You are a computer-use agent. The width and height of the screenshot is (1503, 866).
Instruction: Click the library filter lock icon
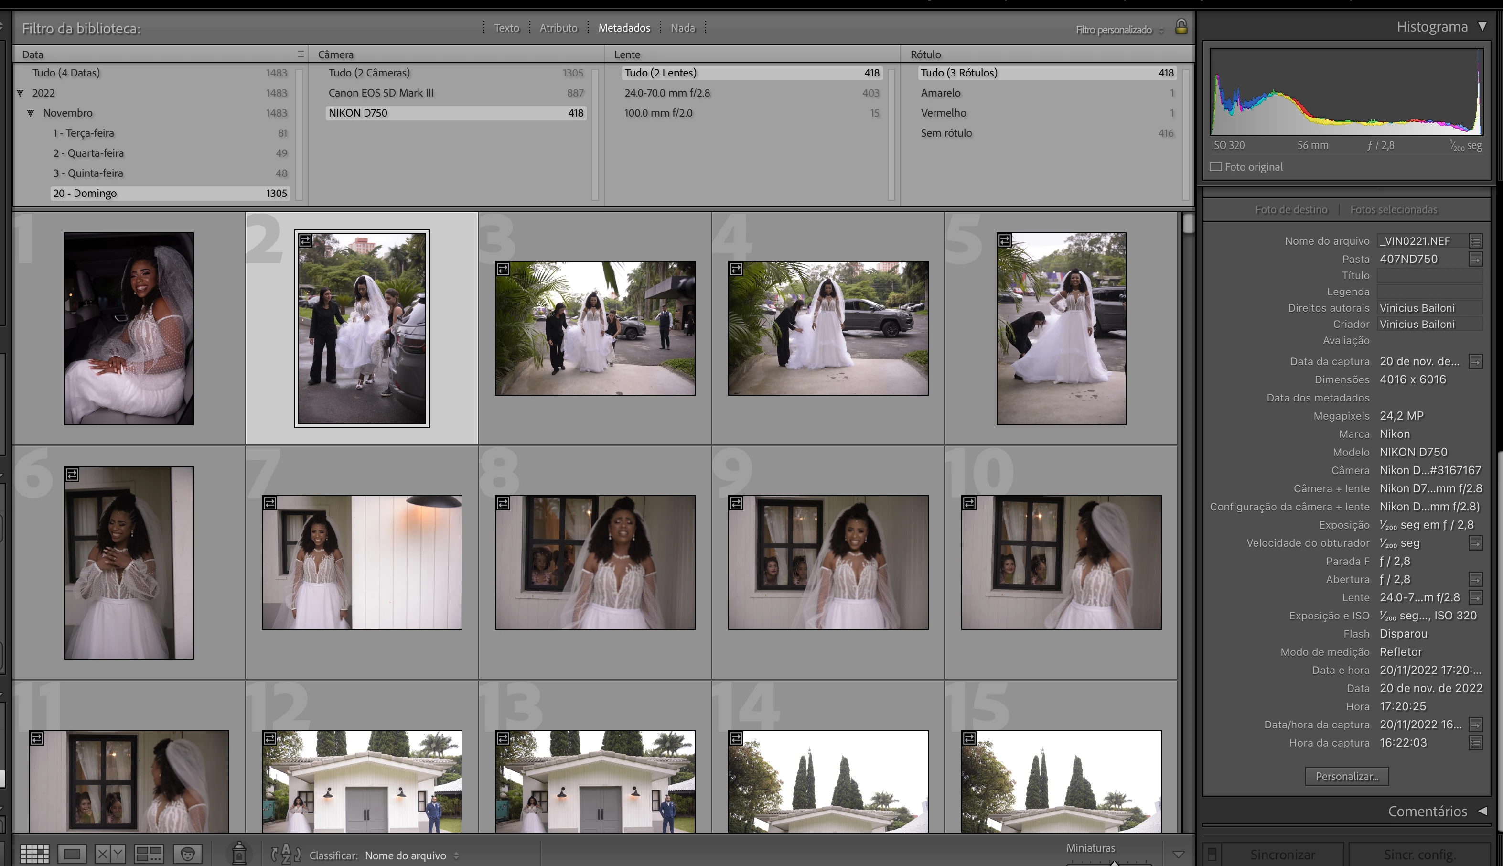(x=1181, y=27)
